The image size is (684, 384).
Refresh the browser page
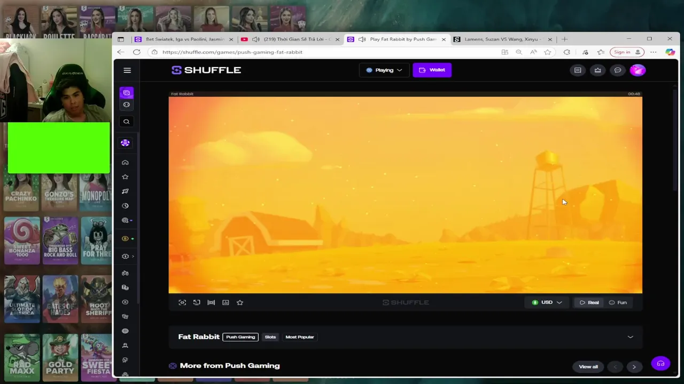[x=137, y=52]
